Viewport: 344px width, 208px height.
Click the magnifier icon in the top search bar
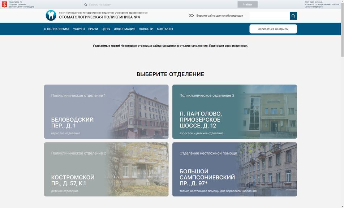[86, 5]
